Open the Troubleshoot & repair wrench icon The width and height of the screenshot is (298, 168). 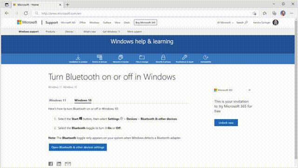[184, 57]
